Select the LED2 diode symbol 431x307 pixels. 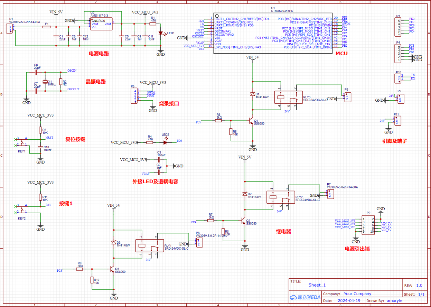(166, 142)
